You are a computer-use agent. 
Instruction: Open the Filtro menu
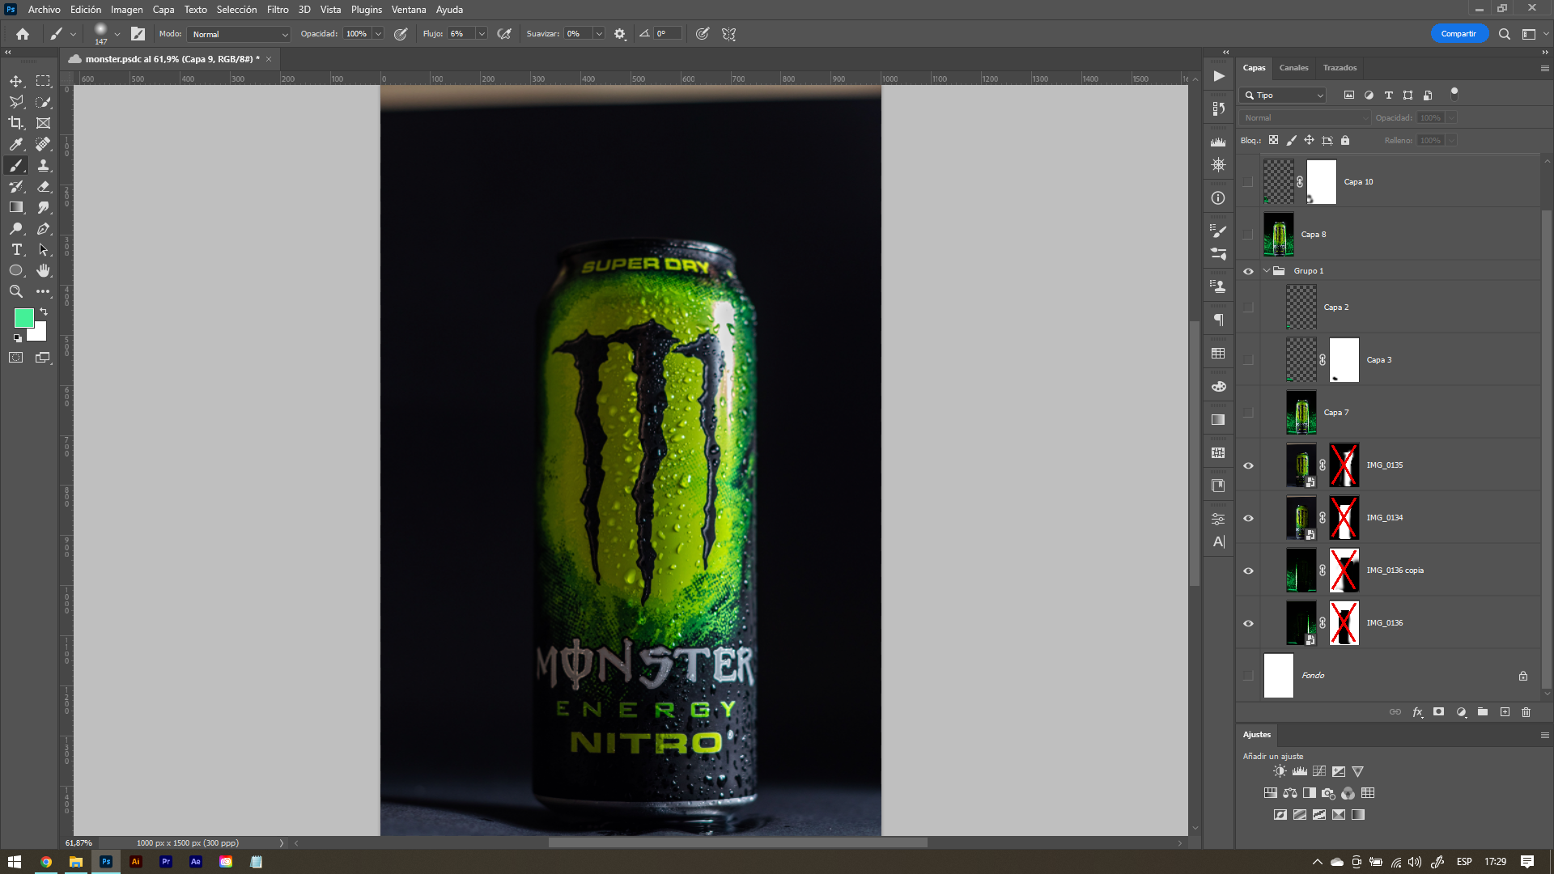pos(278,10)
